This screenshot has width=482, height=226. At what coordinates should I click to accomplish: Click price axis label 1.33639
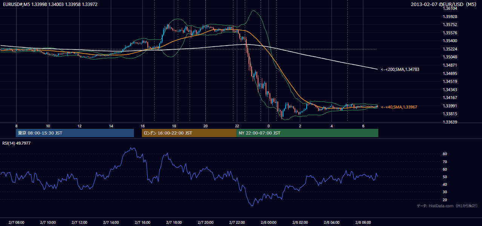click(x=450, y=122)
